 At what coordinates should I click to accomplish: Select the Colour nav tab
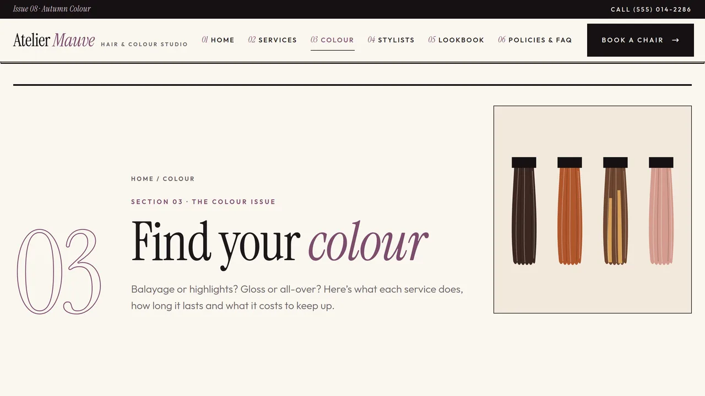(x=332, y=40)
